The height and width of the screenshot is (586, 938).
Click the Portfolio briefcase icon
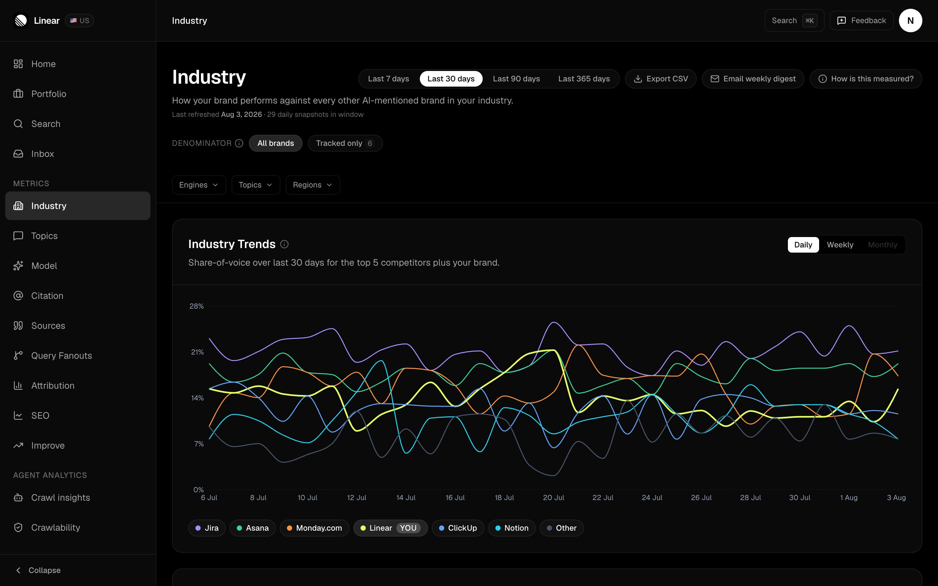tap(18, 94)
